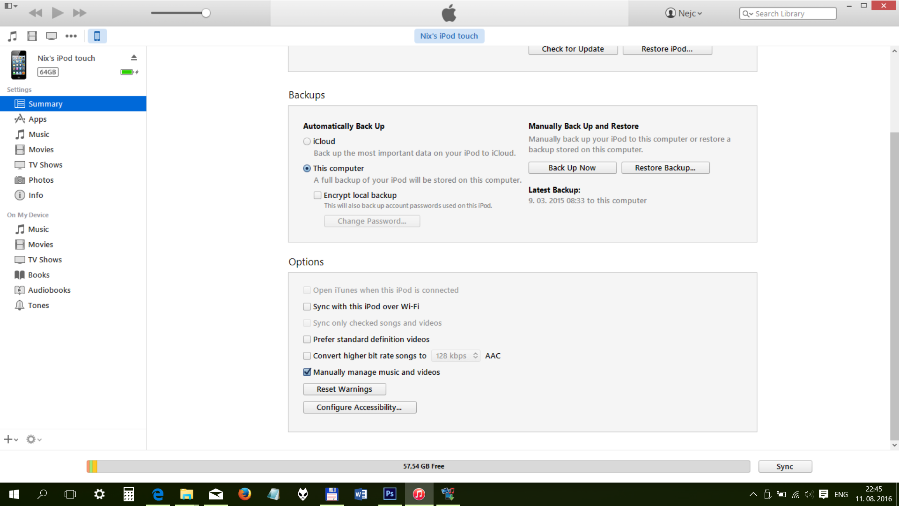
Task: Click Change Password button
Action: point(372,221)
